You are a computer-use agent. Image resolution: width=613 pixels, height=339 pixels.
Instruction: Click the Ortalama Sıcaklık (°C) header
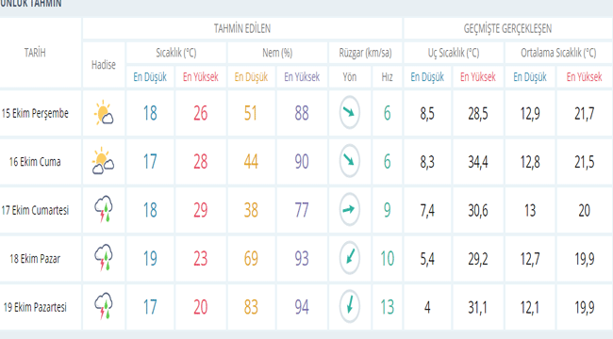coord(558,53)
